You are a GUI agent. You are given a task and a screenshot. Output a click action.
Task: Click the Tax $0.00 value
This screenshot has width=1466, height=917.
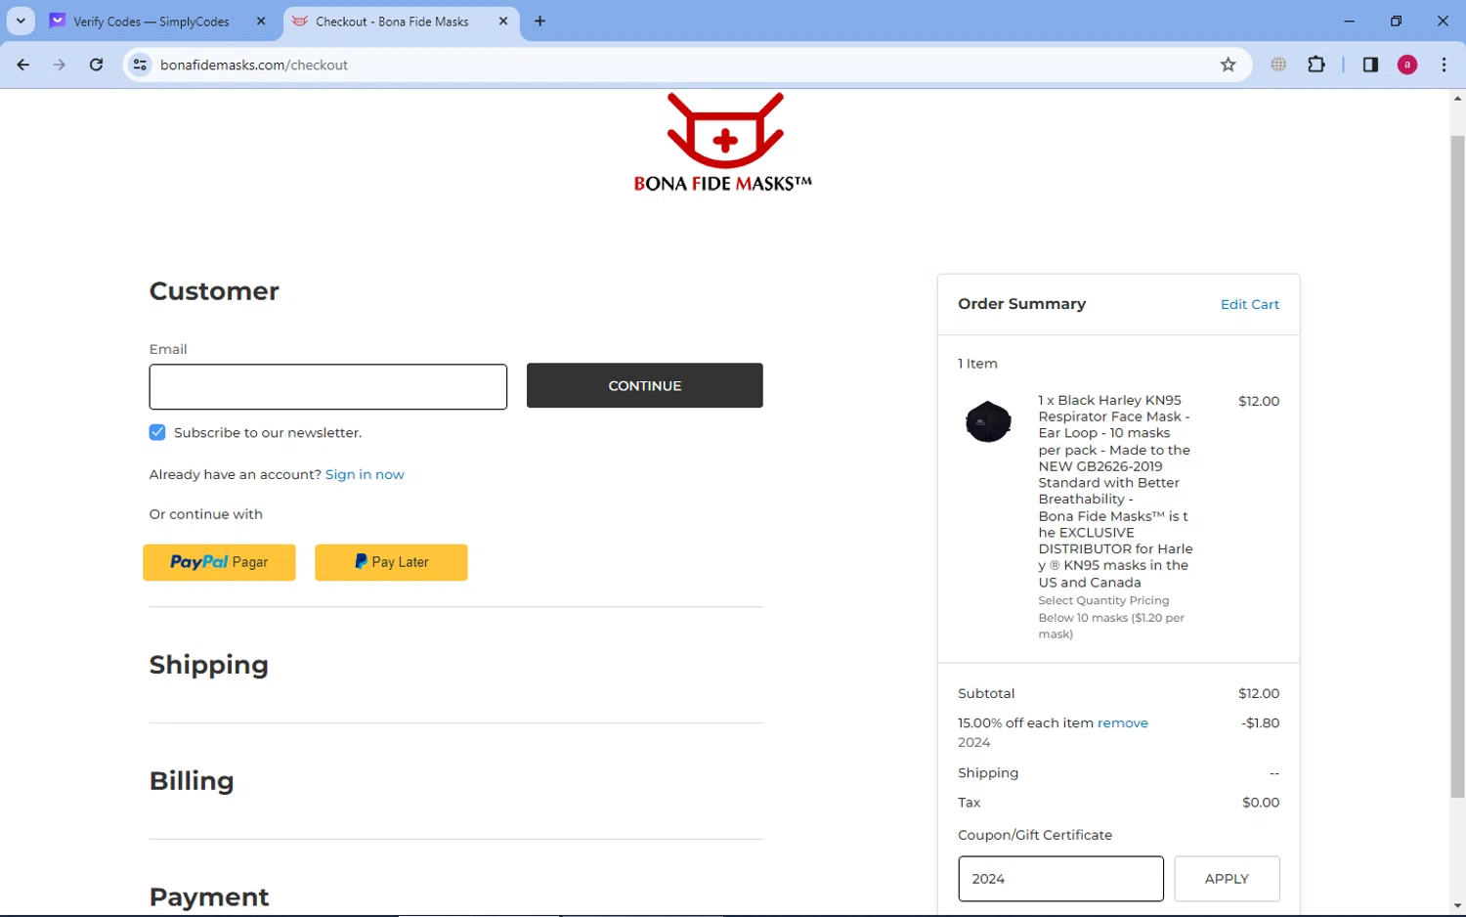click(x=1261, y=802)
